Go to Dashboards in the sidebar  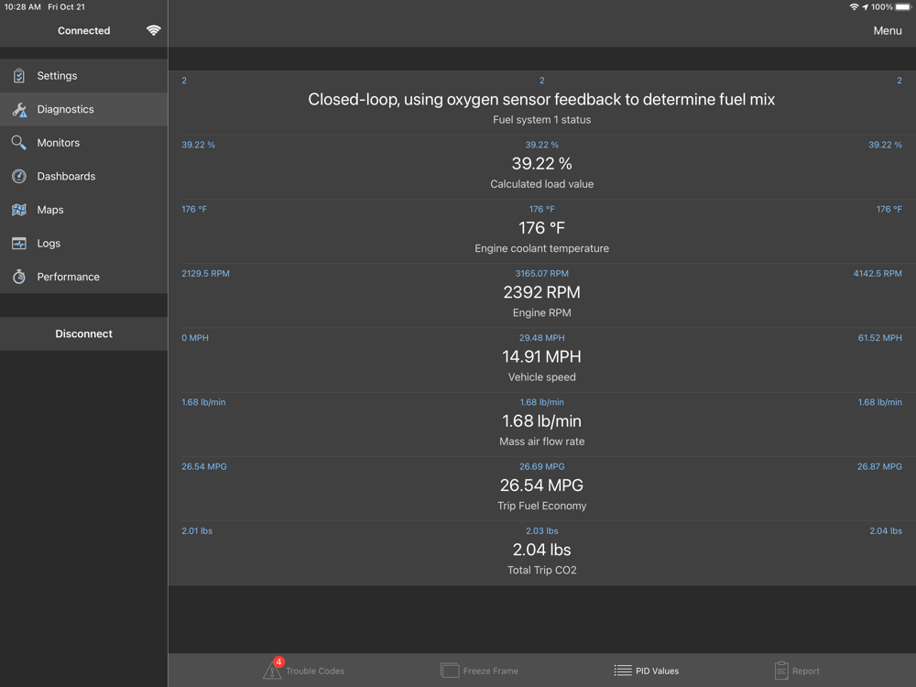(x=84, y=176)
